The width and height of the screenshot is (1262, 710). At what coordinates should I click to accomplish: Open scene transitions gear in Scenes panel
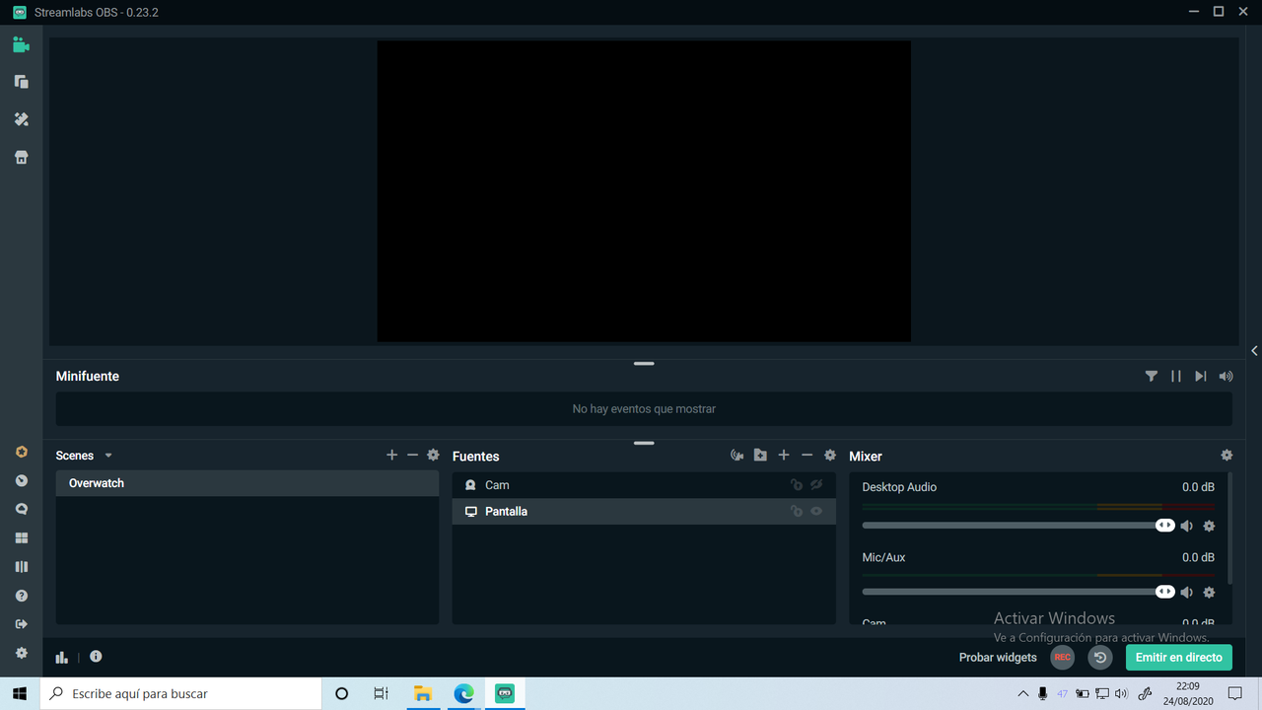click(x=433, y=455)
